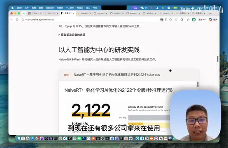The image size is (228, 148).
Task: Click the SGLang chart label
Action: coord(123,118)
